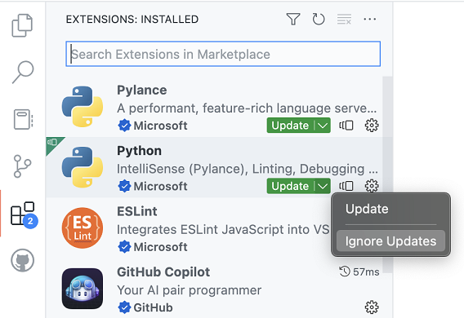Click Update button for Pylance

point(290,126)
